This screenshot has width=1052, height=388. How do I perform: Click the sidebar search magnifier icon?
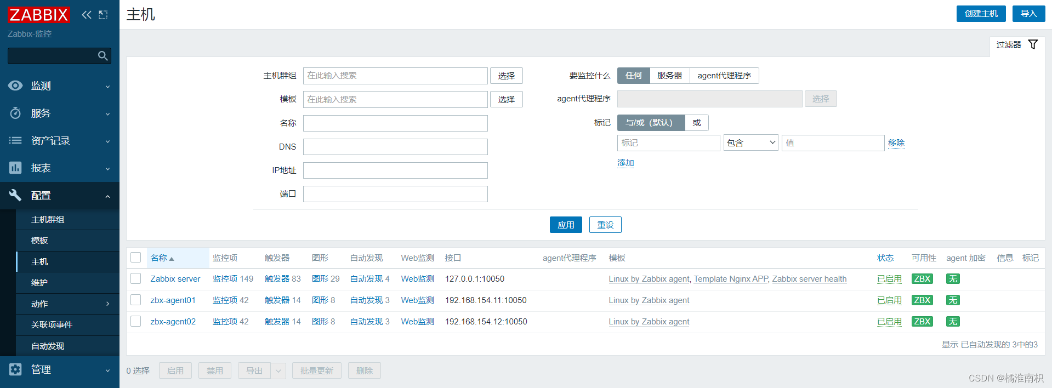point(103,56)
